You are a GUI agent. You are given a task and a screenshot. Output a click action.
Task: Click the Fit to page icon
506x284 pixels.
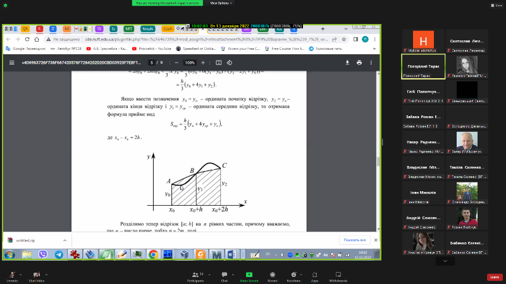click(218, 62)
